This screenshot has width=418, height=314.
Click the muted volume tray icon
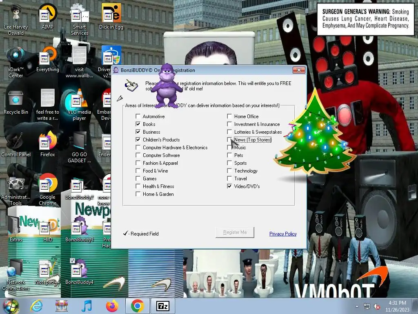tap(377, 307)
